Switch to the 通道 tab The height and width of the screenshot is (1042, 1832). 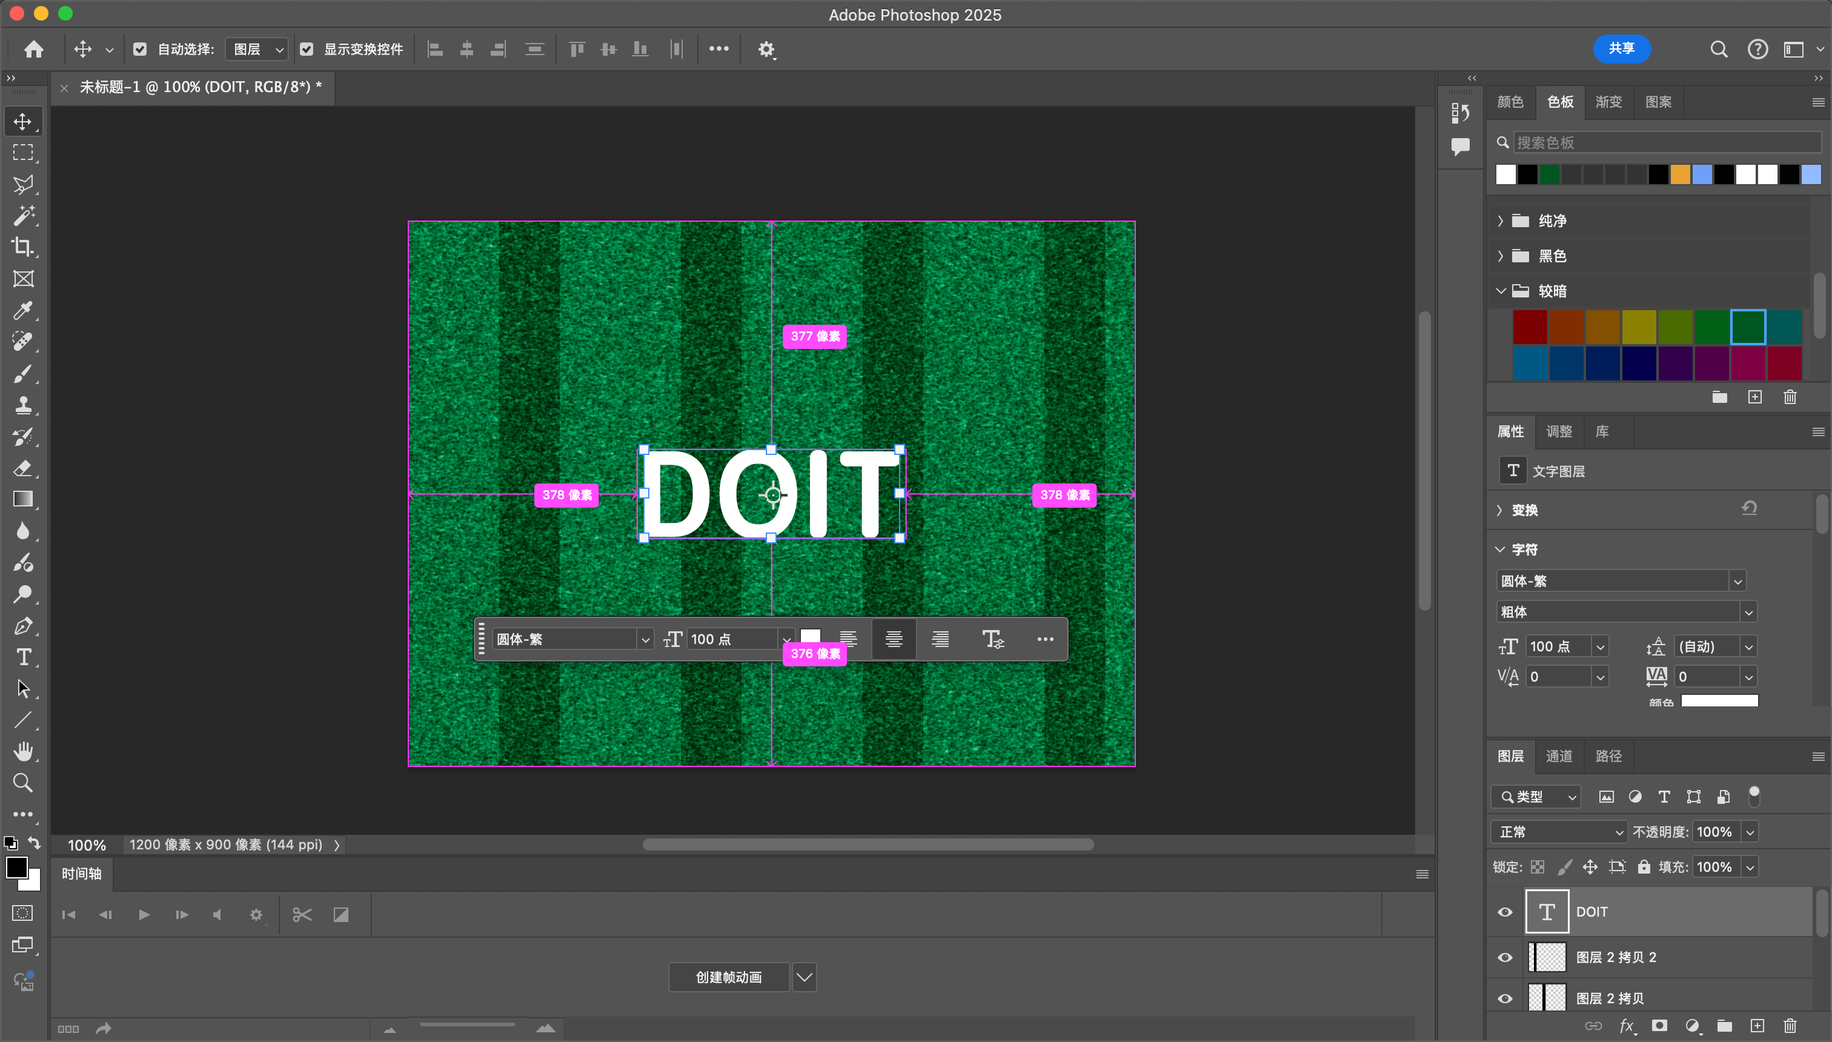1559,757
